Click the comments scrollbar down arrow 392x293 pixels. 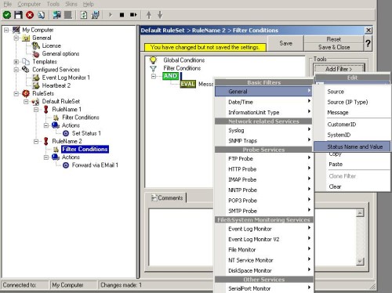360,261
